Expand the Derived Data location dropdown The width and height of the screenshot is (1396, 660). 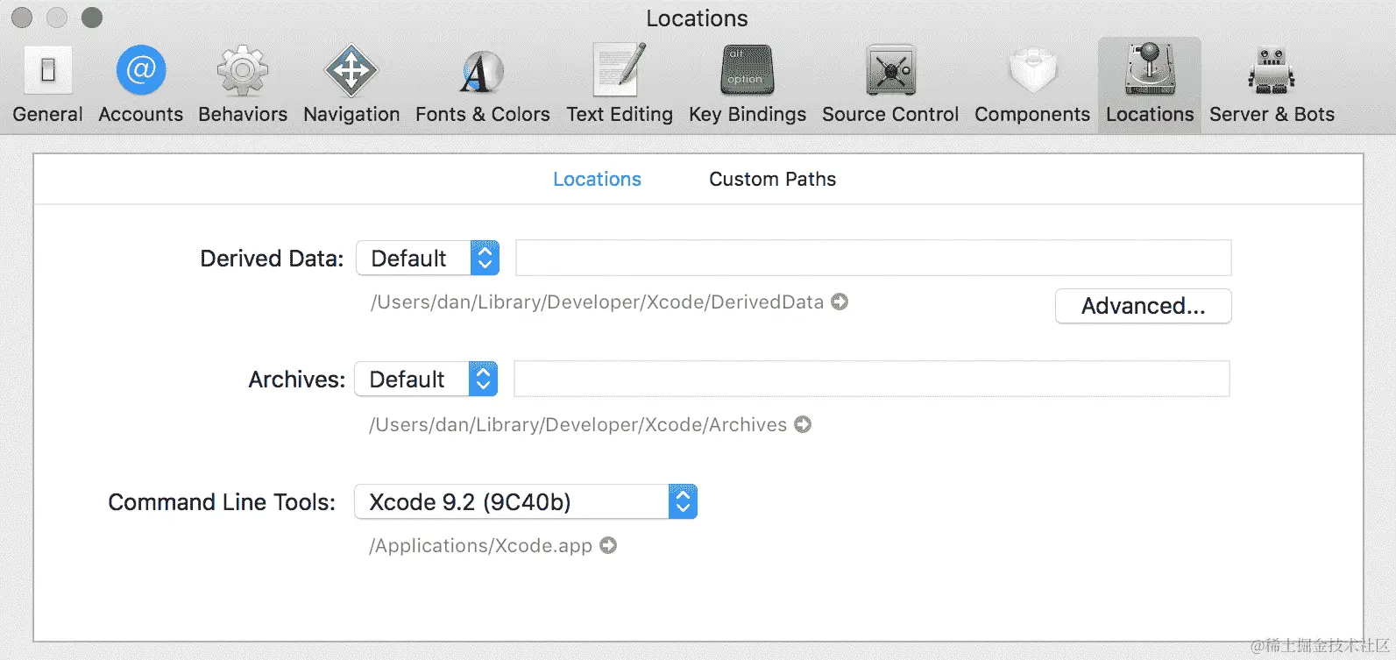[x=428, y=259]
